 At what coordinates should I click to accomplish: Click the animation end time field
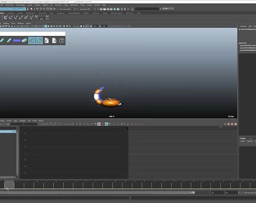(232, 193)
